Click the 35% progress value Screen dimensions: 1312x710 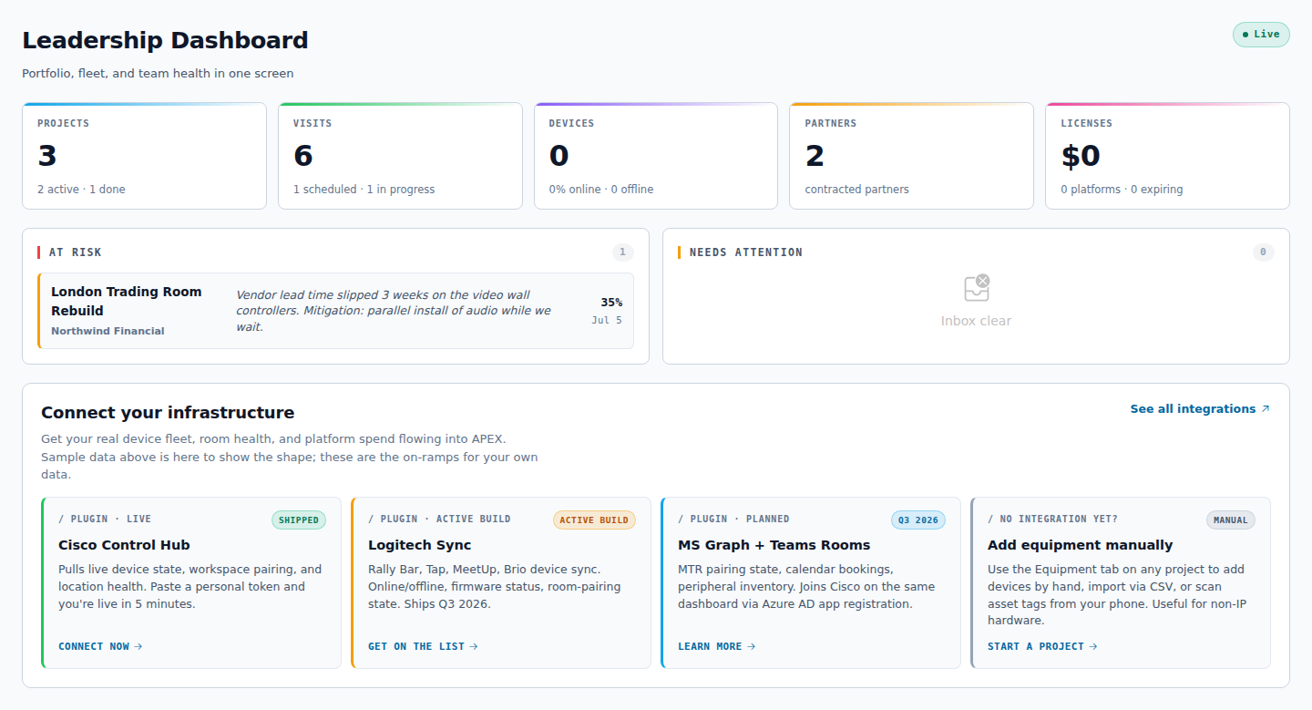click(x=611, y=303)
